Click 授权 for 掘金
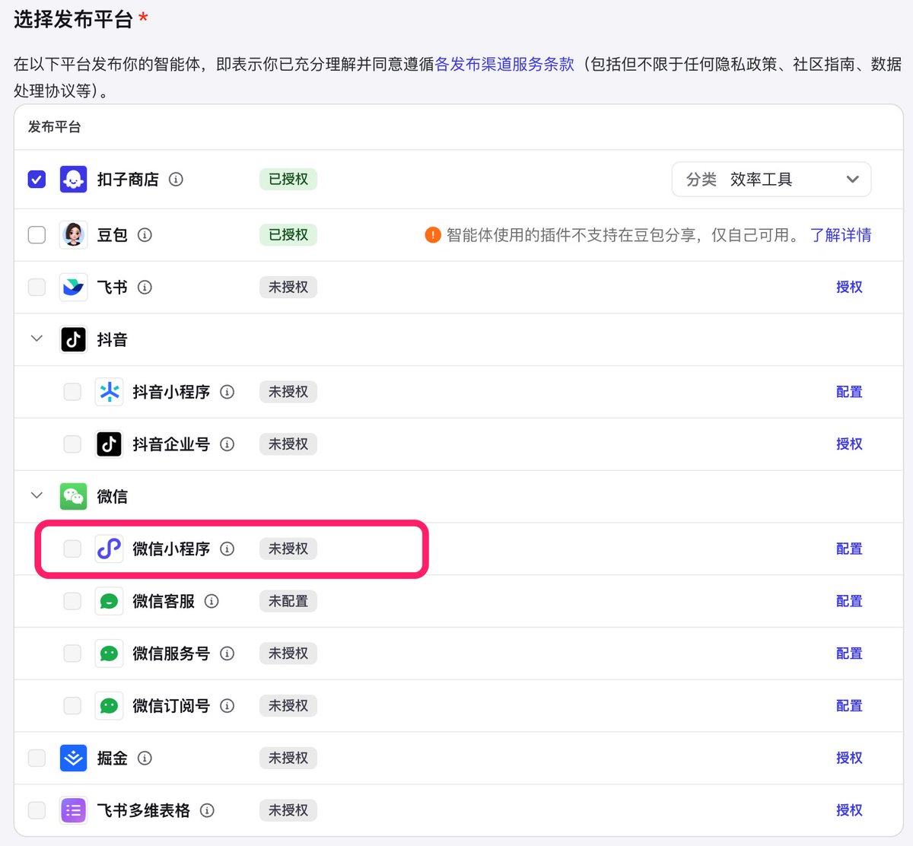This screenshot has width=913, height=846. (x=849, y=758)
